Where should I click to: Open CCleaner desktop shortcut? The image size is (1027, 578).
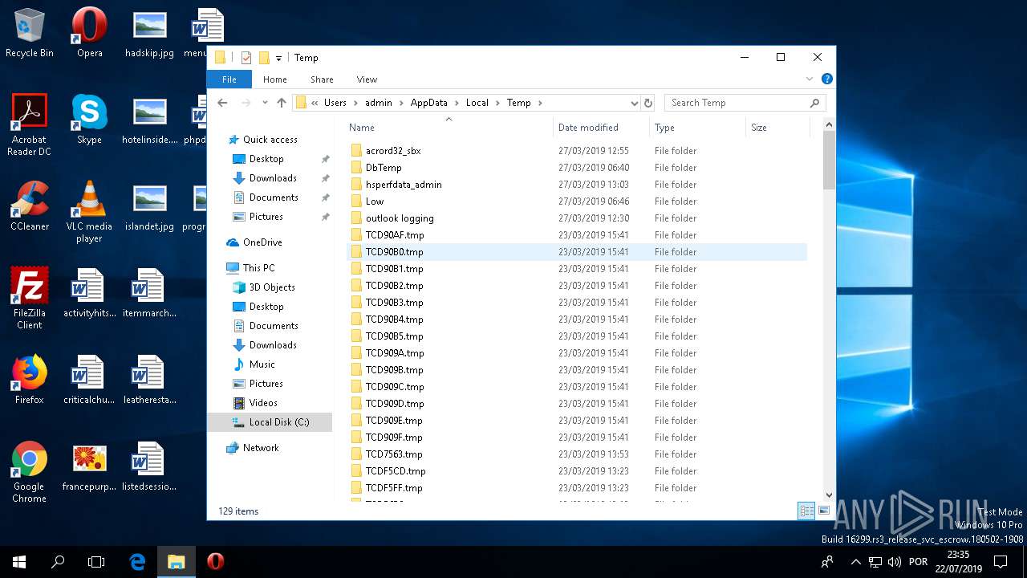tap(30, 206)
